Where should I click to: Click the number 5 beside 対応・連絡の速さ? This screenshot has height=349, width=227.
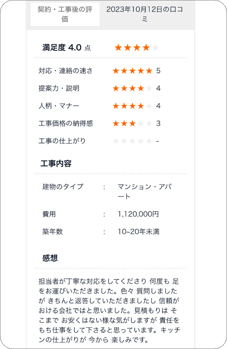[158, 71]
